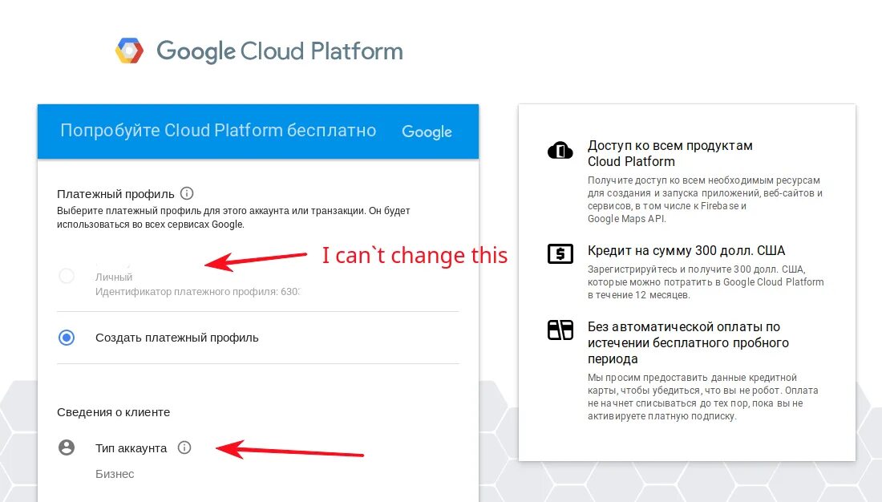Click Попробуйте Cloud Platform бесплатно header

[x=218, y=131]
